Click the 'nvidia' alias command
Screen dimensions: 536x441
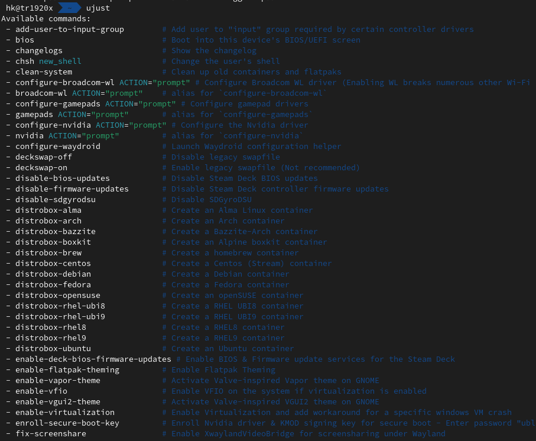30,136
